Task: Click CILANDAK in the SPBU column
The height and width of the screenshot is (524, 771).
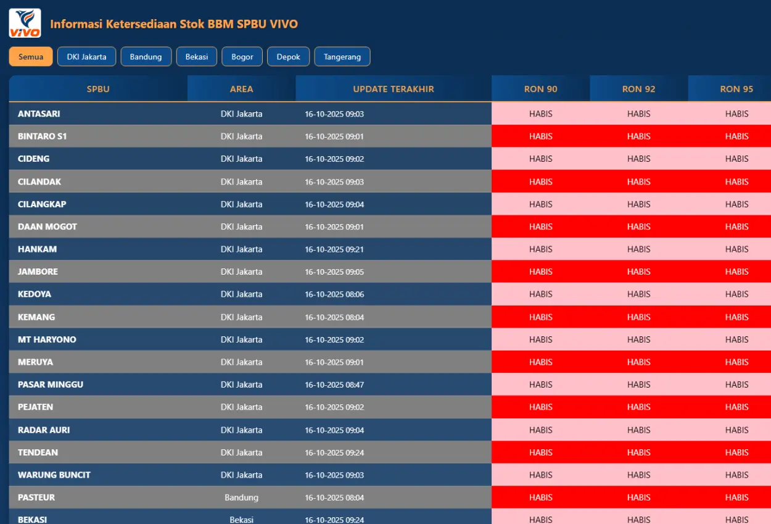Action: [39, 181]
